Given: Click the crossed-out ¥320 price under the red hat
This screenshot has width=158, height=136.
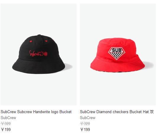Looking at the screenshot, I should tap(85, 124).
